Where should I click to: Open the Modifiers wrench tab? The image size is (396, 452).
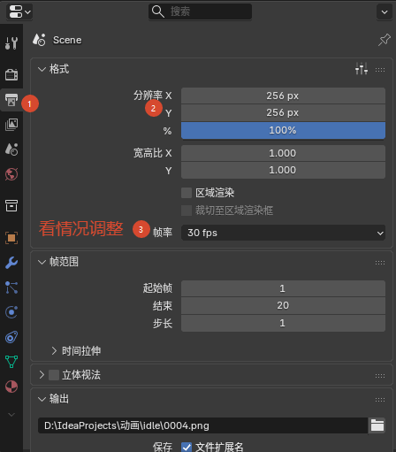[x=11, y=263]
